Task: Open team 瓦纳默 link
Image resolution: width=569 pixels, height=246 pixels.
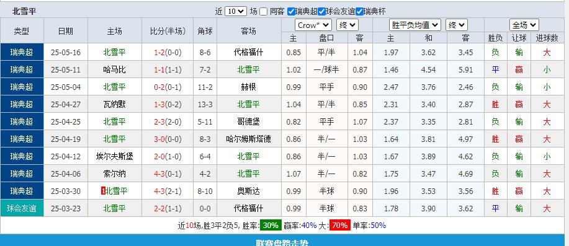Action: tap(114, 105)
